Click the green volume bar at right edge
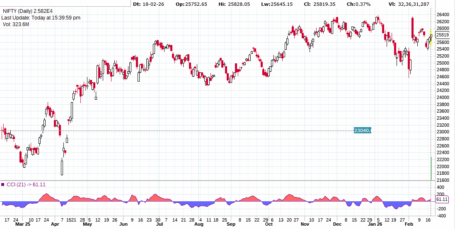This screenshot has width=455, height=229. click(x=431, y=169)
